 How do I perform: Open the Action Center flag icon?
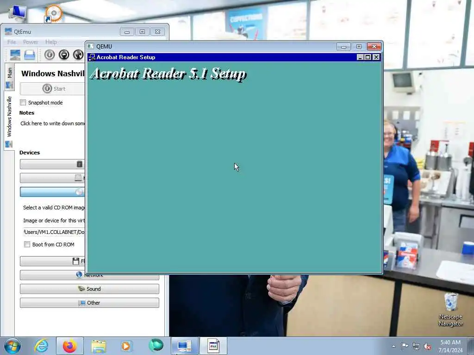click(x=405, y=346)
